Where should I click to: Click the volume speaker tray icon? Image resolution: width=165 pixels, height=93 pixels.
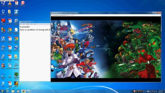(156, 91)
